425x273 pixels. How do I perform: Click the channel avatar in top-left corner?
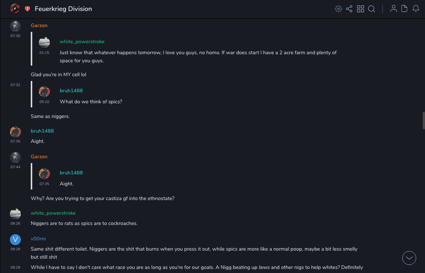coord(15,8)
